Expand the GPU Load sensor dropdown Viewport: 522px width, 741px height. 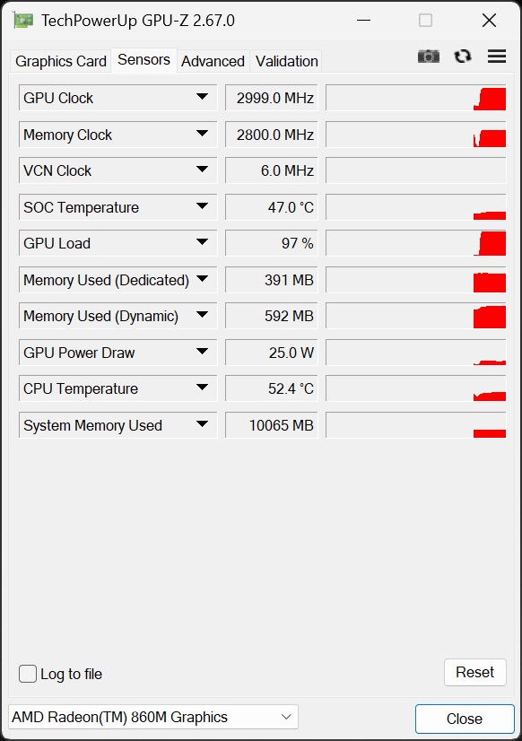coord(202,242)
